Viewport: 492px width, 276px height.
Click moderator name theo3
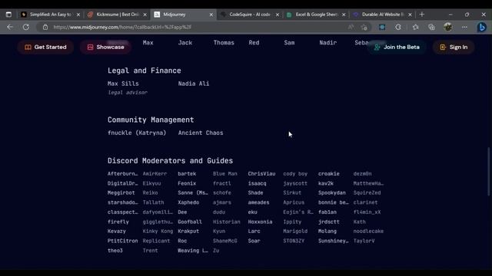pyautogui.click(x=115, y=251)
